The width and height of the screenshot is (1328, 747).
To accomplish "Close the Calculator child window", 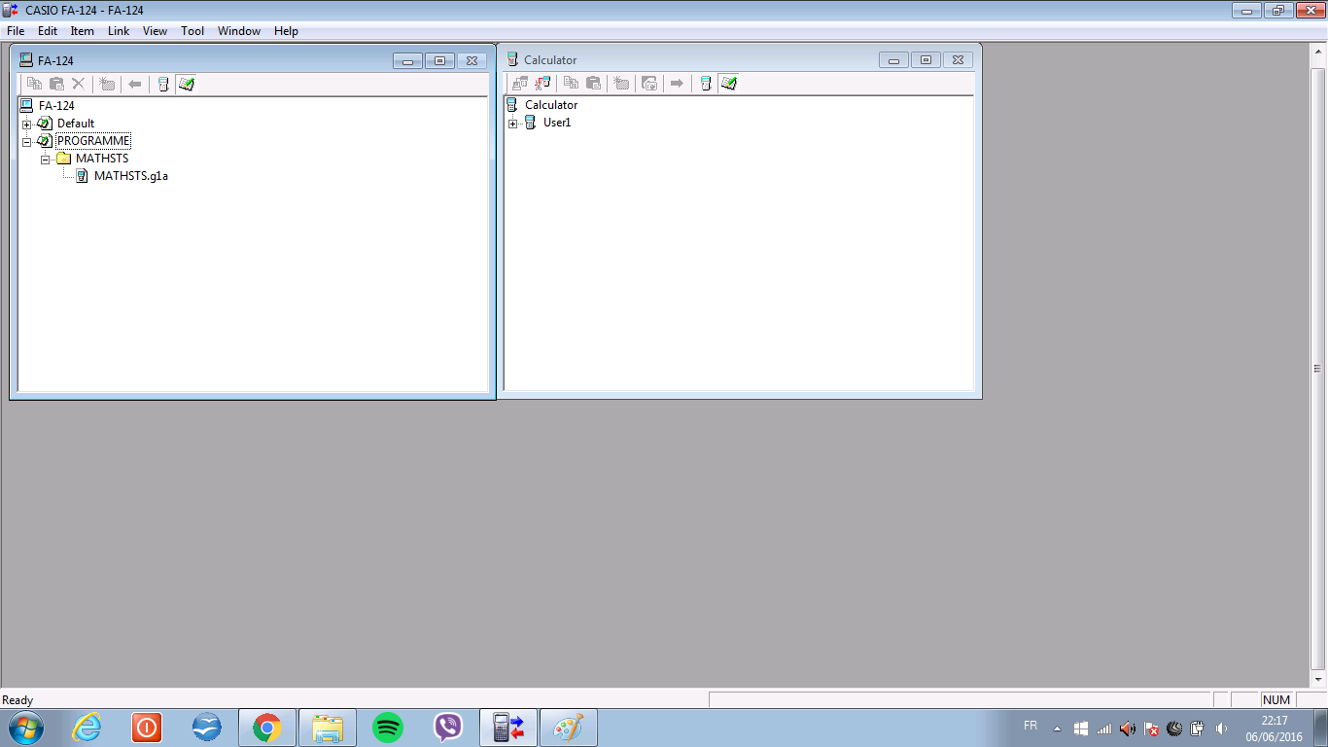I will click(x=958, y=60).
